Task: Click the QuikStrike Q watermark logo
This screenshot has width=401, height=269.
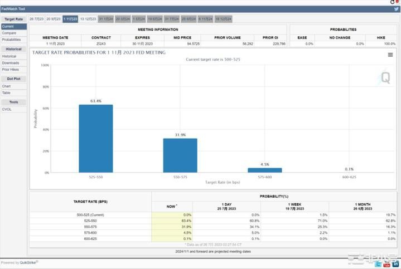Action: (x=384, y=77)
